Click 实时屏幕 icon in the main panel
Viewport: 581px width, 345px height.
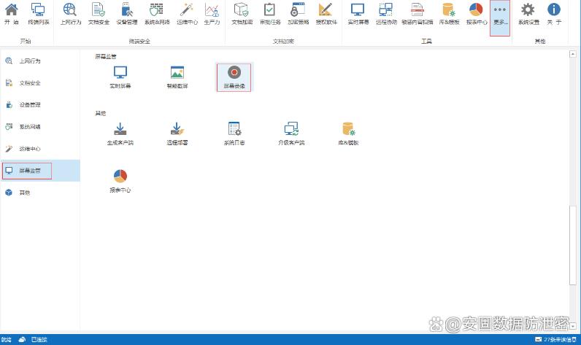click(x=120, y=77)
